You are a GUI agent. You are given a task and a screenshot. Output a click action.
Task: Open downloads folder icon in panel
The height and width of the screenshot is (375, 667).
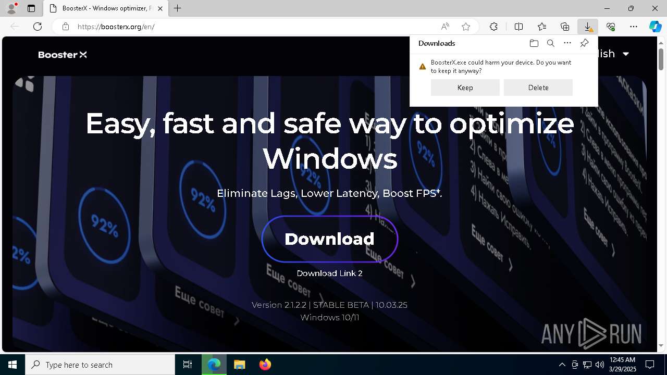coord(534,43)
